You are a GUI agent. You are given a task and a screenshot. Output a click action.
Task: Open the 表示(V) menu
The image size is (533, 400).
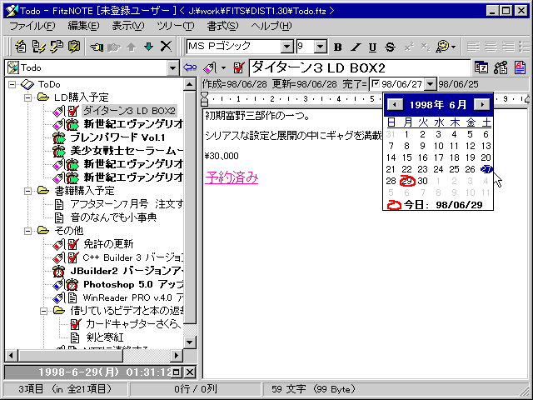(x=128, y=26)
